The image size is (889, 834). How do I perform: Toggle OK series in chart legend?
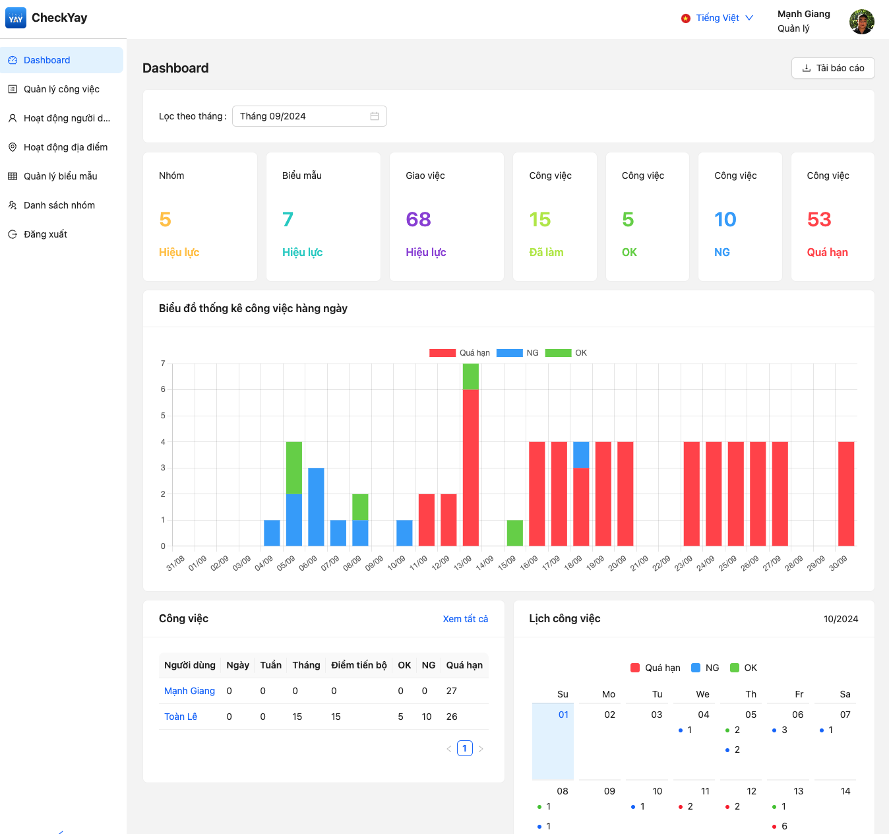coord(566,353)
